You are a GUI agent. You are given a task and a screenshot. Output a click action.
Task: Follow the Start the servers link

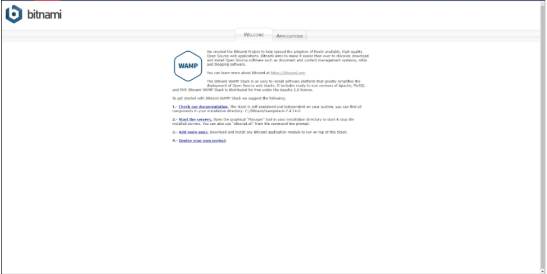(x=195, y=119)
